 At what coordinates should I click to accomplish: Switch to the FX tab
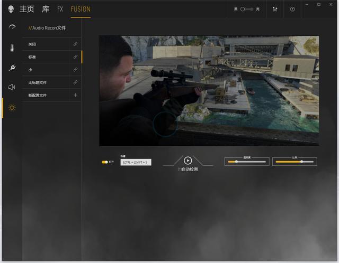click(x=60, y=9)
